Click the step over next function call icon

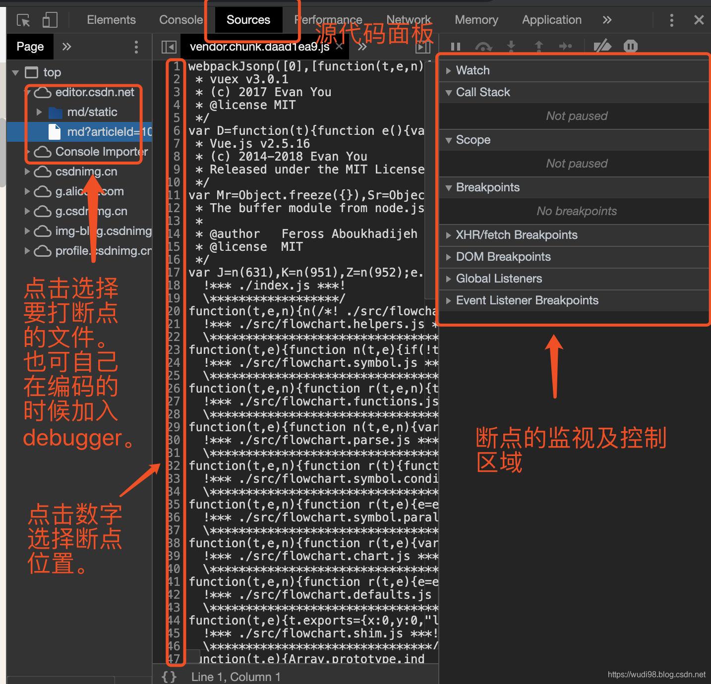[x=483, y=46]
